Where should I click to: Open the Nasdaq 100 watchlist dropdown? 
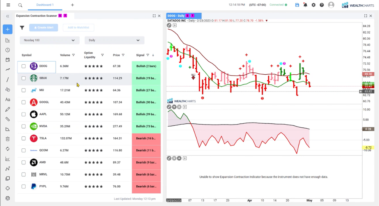pos(50,40)
